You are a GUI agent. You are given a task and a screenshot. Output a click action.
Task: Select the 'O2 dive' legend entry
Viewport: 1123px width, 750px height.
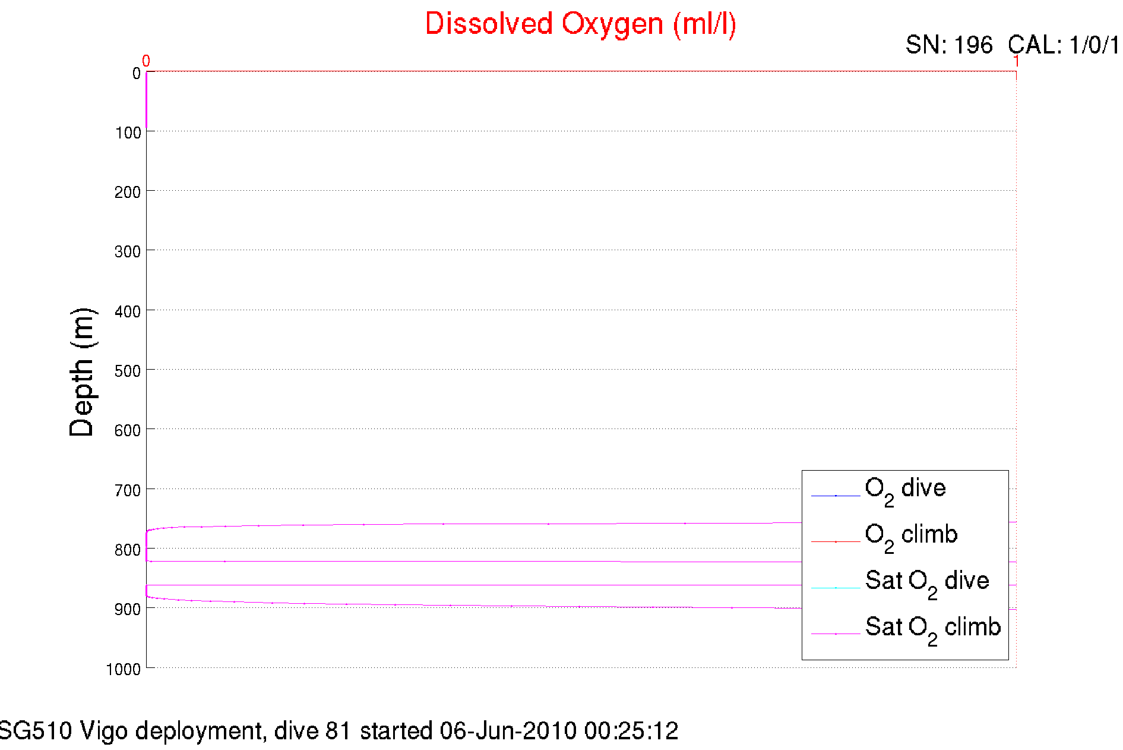click(905, 491)
